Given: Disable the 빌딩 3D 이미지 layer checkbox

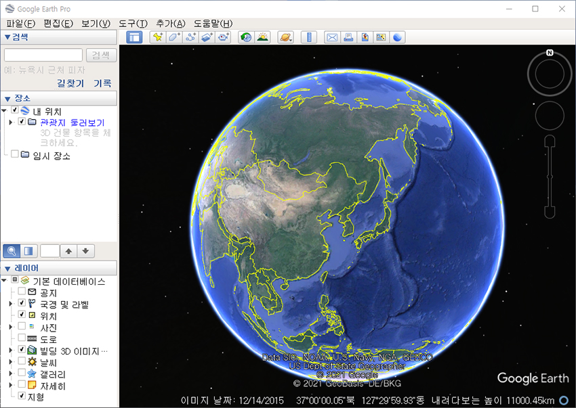Looking at the screenshot, I should (22, 349).
